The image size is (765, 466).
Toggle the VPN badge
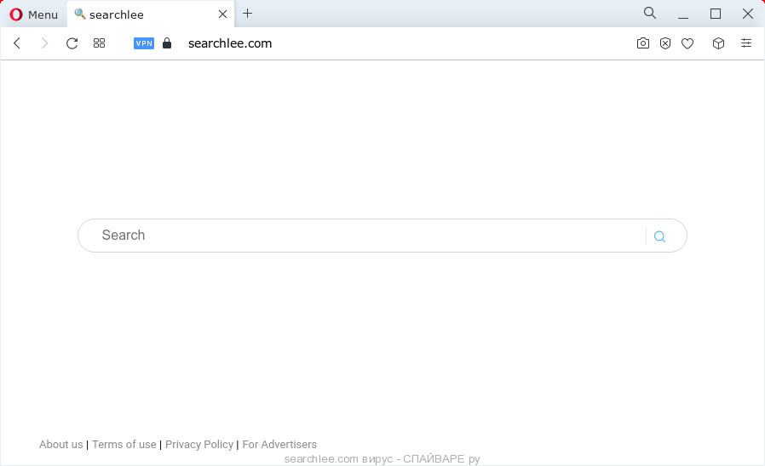click(x=144, y=43)
